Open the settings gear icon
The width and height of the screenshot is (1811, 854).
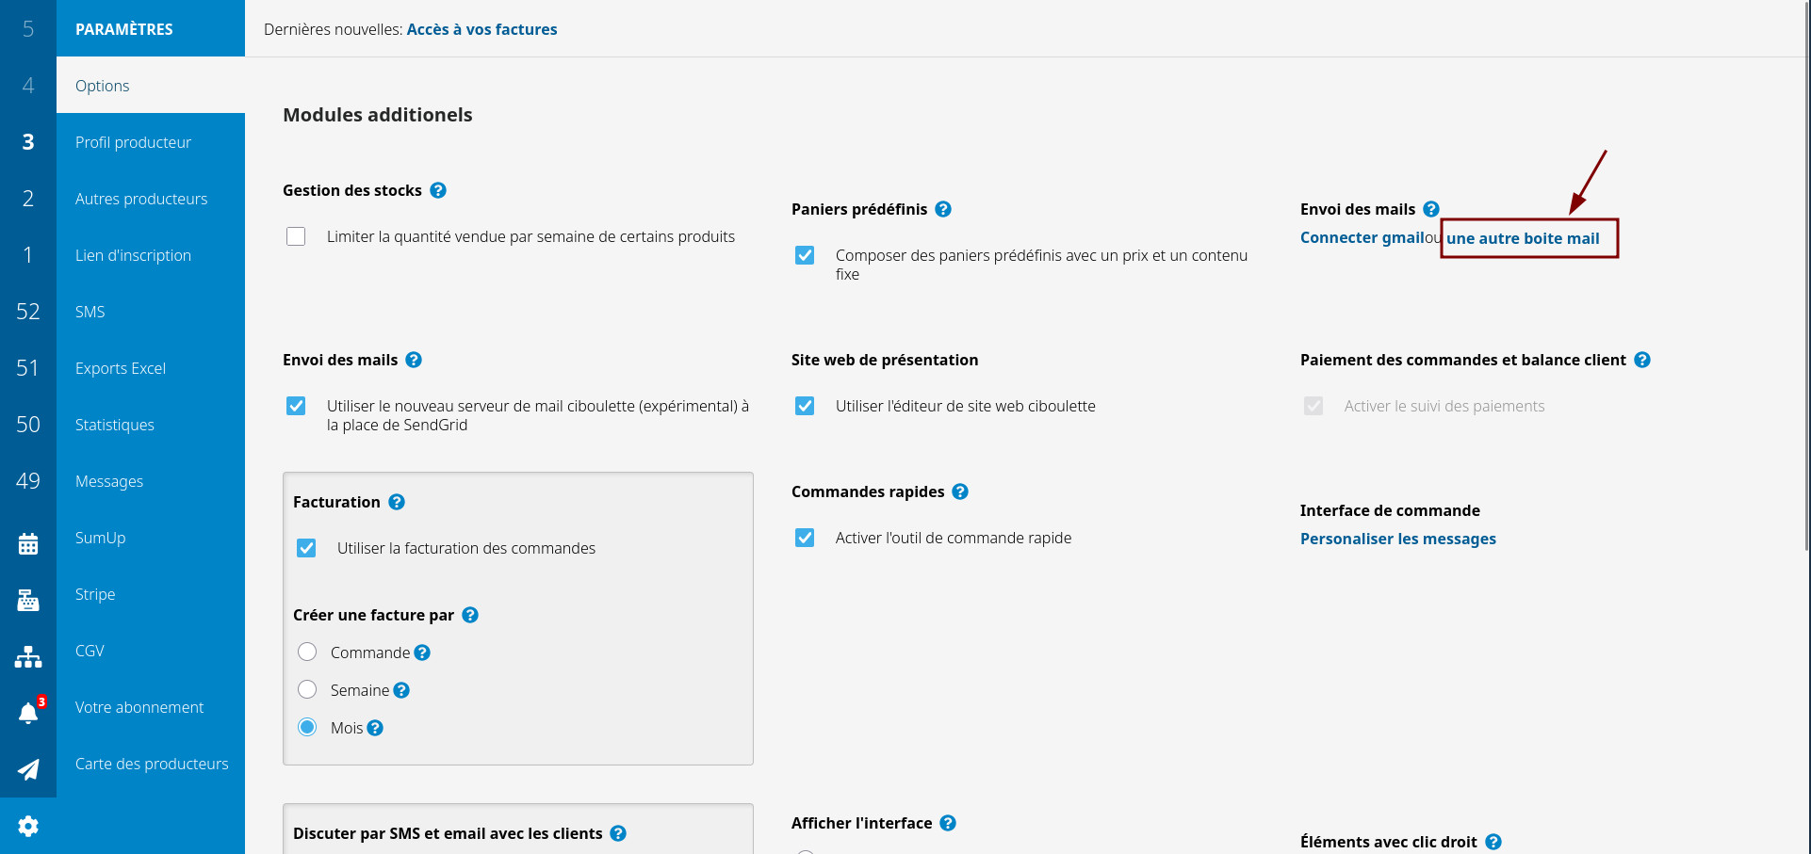28,826
